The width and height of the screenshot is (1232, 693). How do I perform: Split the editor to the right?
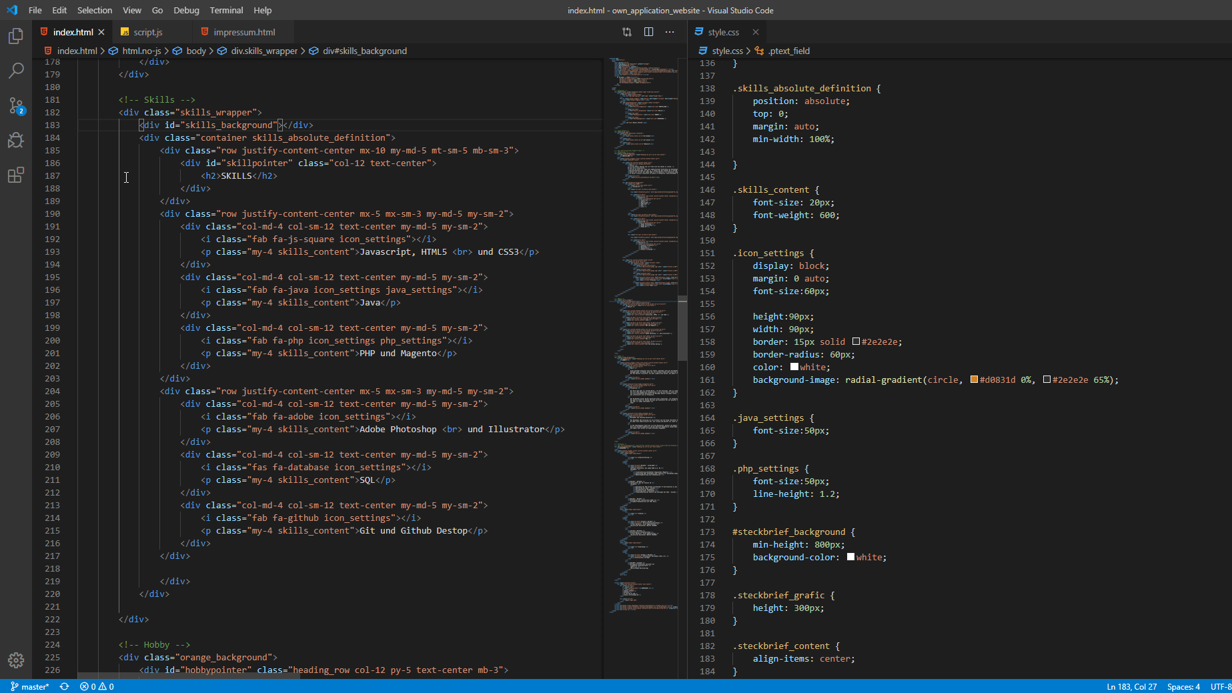(x=648, y=32)
